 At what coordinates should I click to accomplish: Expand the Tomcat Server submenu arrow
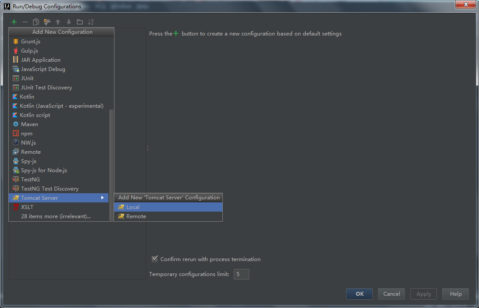pos(102,198)
